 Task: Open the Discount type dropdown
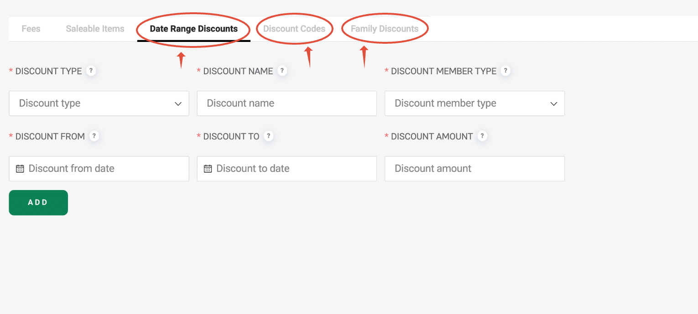coord(99,103)
